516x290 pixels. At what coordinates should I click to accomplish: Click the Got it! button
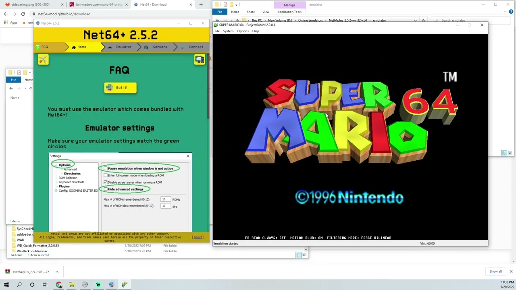click(x=120, y=87)
